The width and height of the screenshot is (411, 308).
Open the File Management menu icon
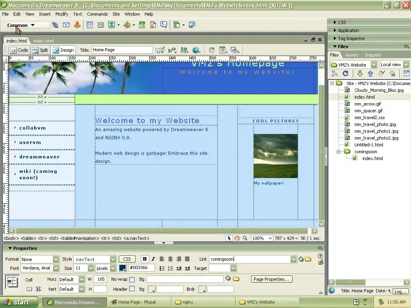point(184,50)
